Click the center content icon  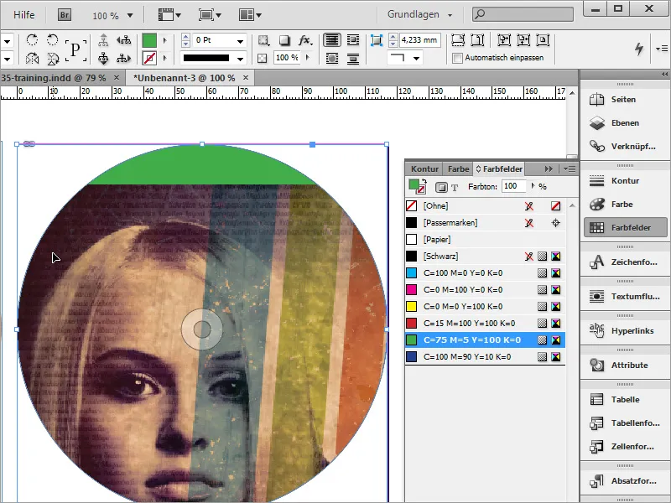(543, 40)
